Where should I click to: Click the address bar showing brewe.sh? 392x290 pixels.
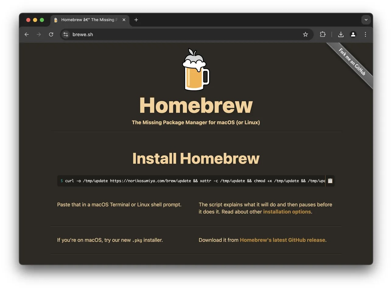[183, 34]
